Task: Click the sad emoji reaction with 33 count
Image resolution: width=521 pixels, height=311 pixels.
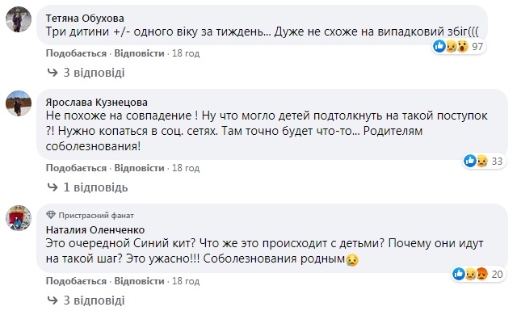Action: click(x=481, y=161)
